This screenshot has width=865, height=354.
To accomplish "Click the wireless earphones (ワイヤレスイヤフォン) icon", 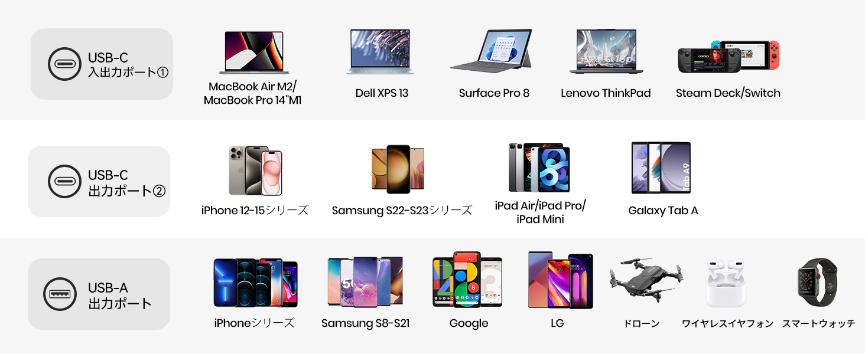I will pyautogui.click(x=726, y=283).
